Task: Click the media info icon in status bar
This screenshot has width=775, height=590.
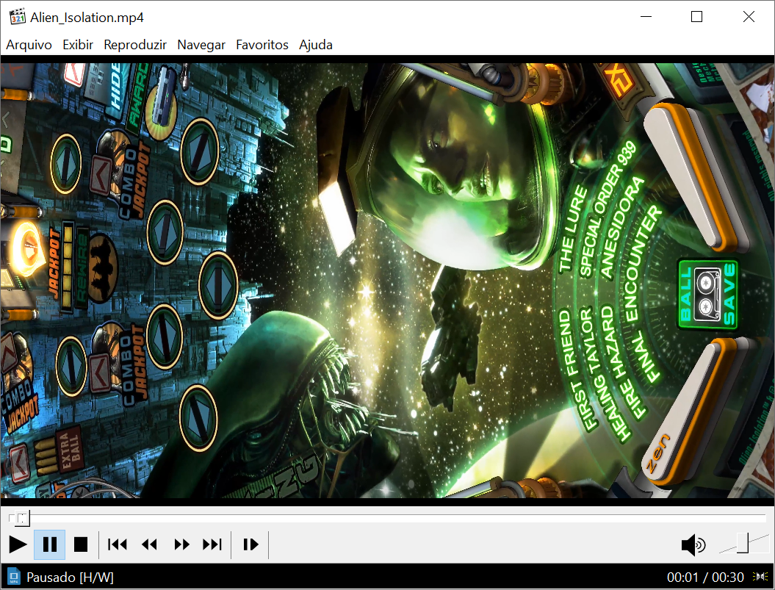Action: point(13,577)
